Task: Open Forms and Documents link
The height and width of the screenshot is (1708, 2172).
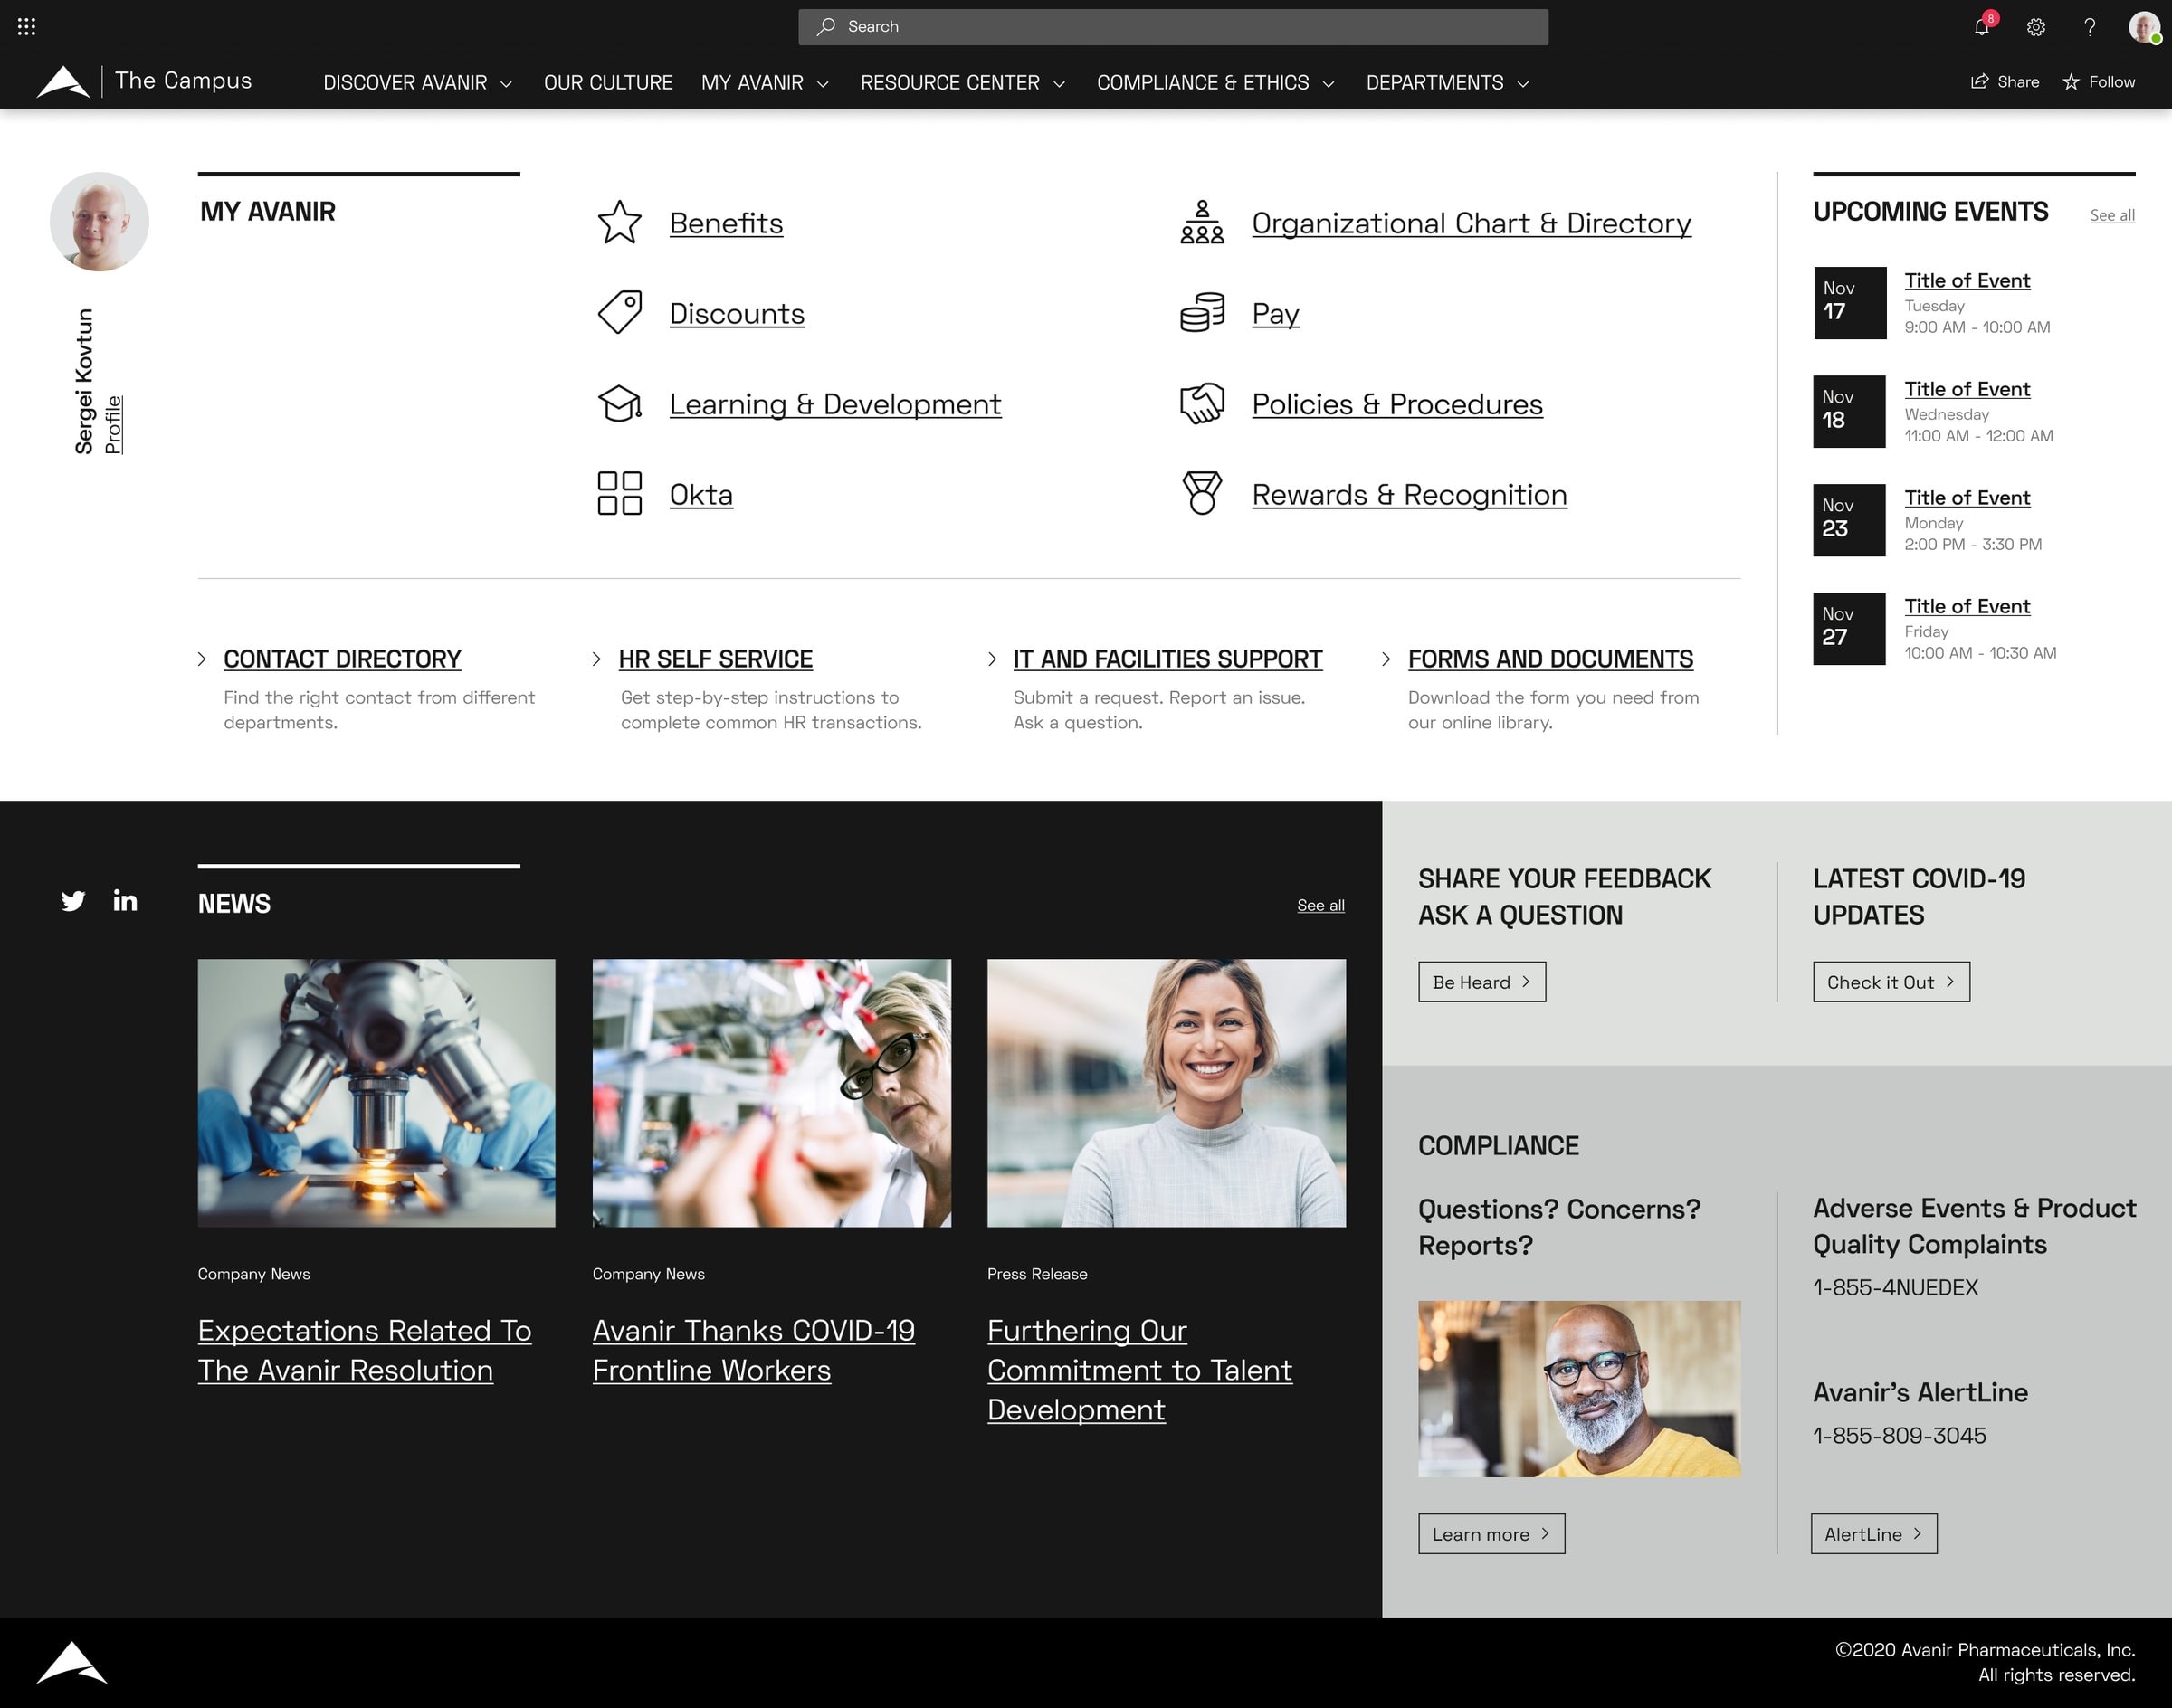Action: tap(1549, 659)
